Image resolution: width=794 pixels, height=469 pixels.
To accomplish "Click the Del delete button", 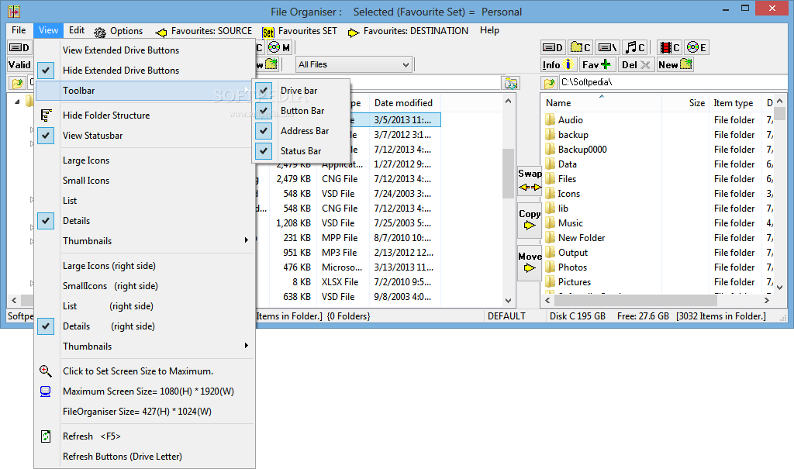I will [x=636, y=65].
